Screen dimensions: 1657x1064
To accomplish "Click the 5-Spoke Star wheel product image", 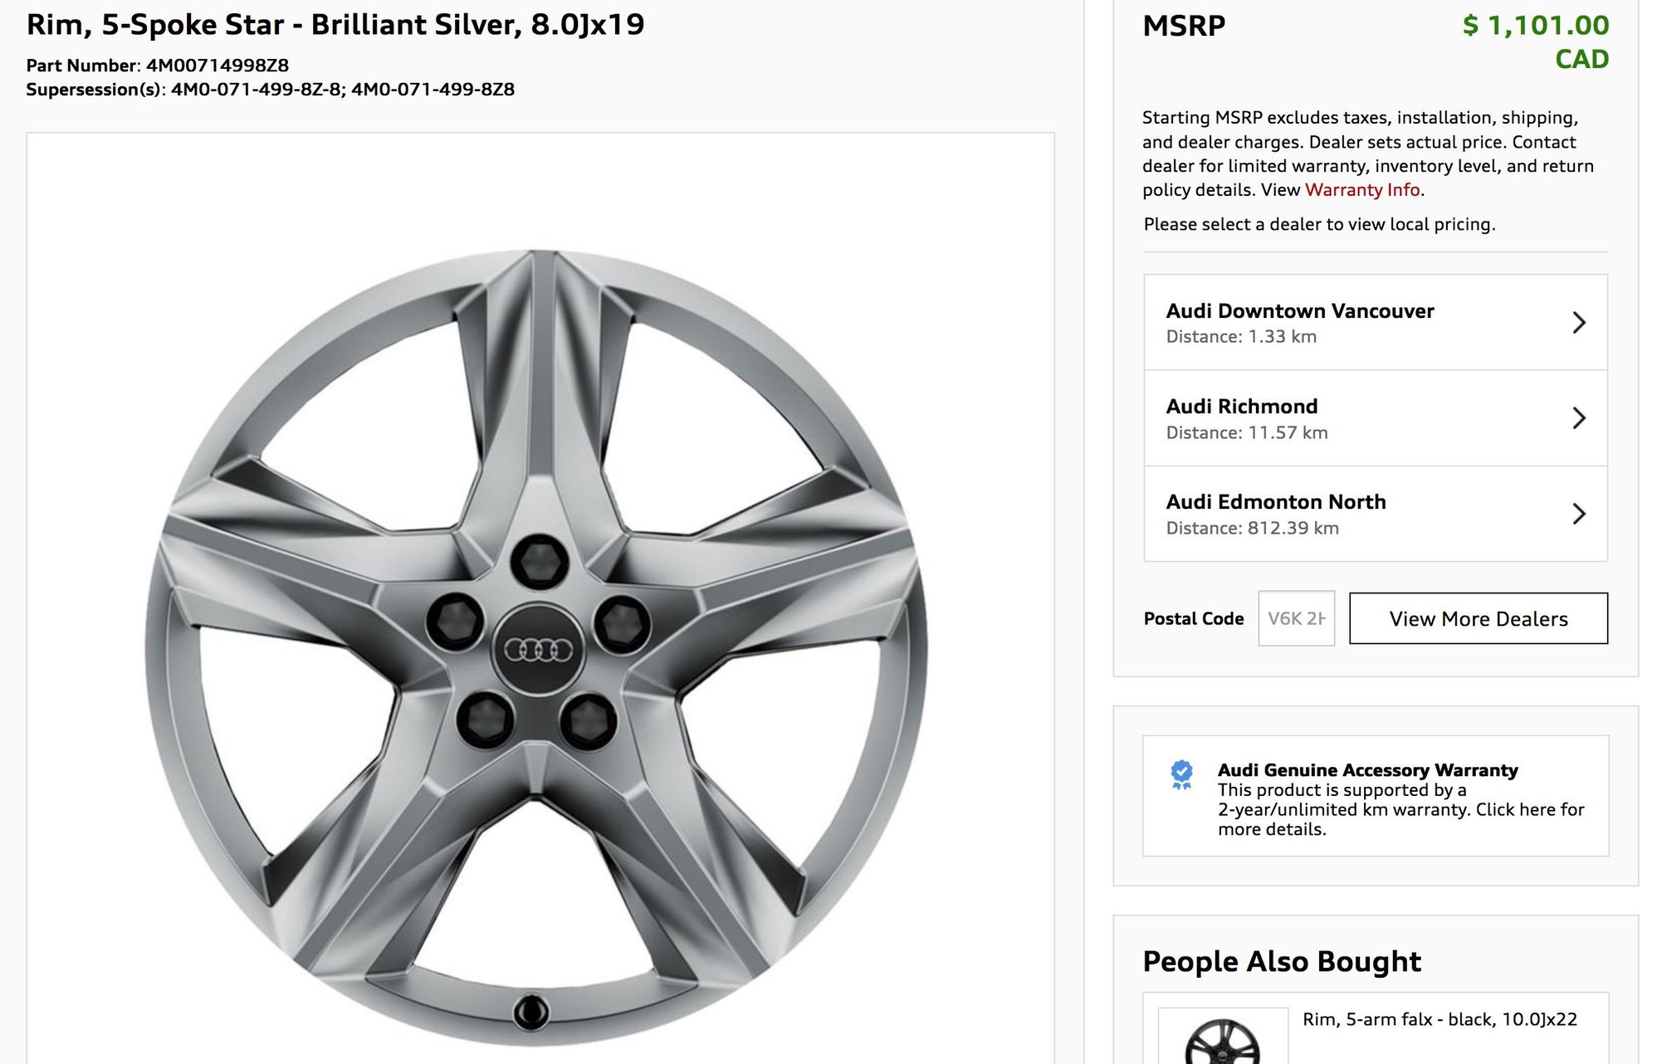I will (x=536, y=647).
